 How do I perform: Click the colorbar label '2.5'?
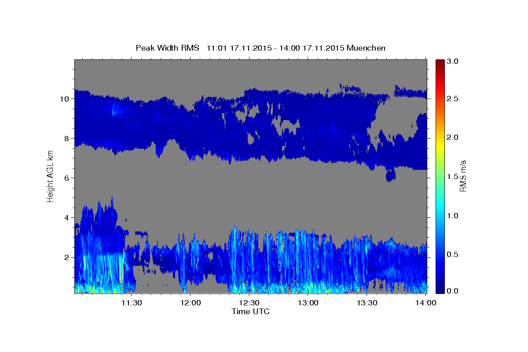tap(452, 99)
